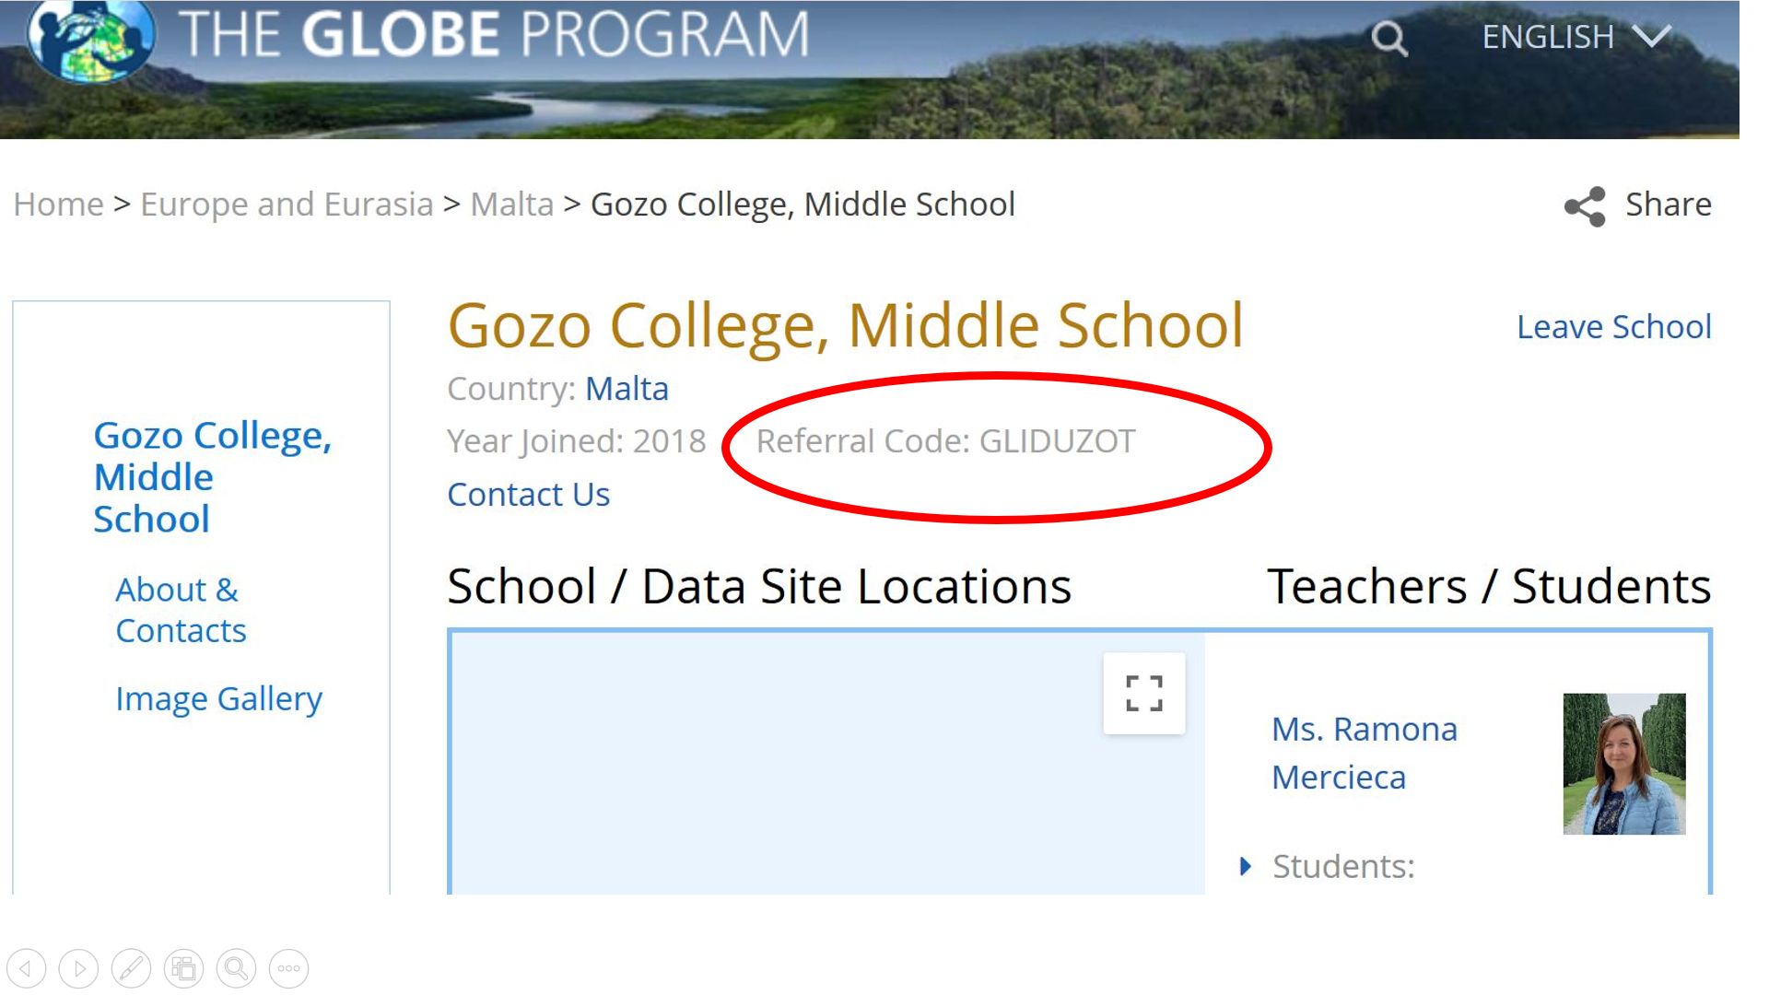The width and height of the screenshot is (1769, 995).
Task: Click the Malta country link
Action: click(x=627, y=389)
